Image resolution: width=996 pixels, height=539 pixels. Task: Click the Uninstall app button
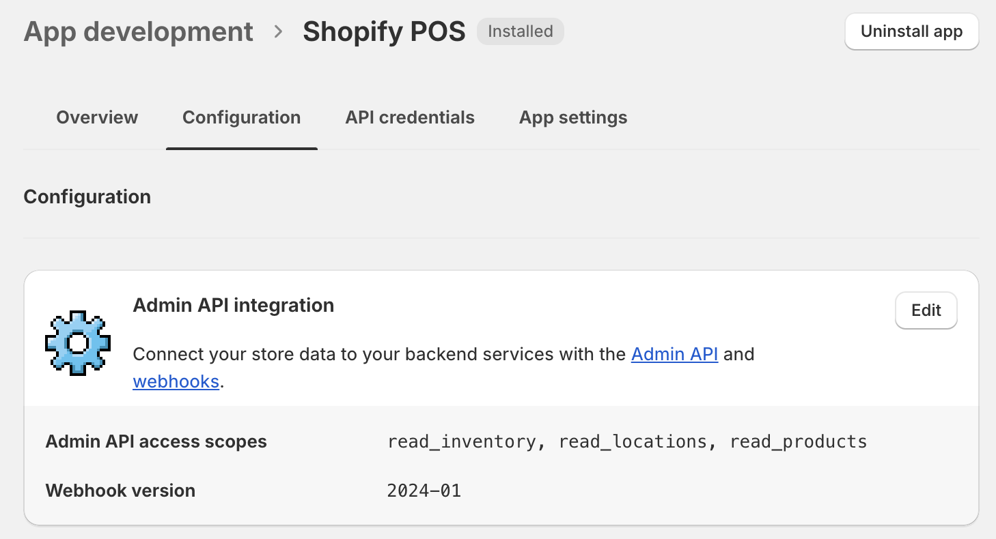click(911, 31)
